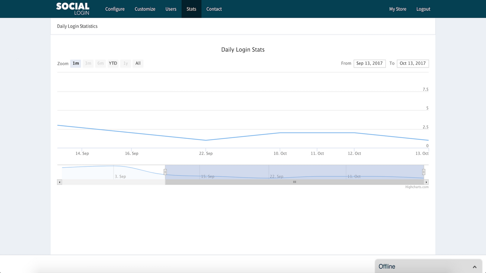The height and width of the screenshot is (273, 486).
Task: Click the chart line near 22. Sep
Action: (205, 140)
